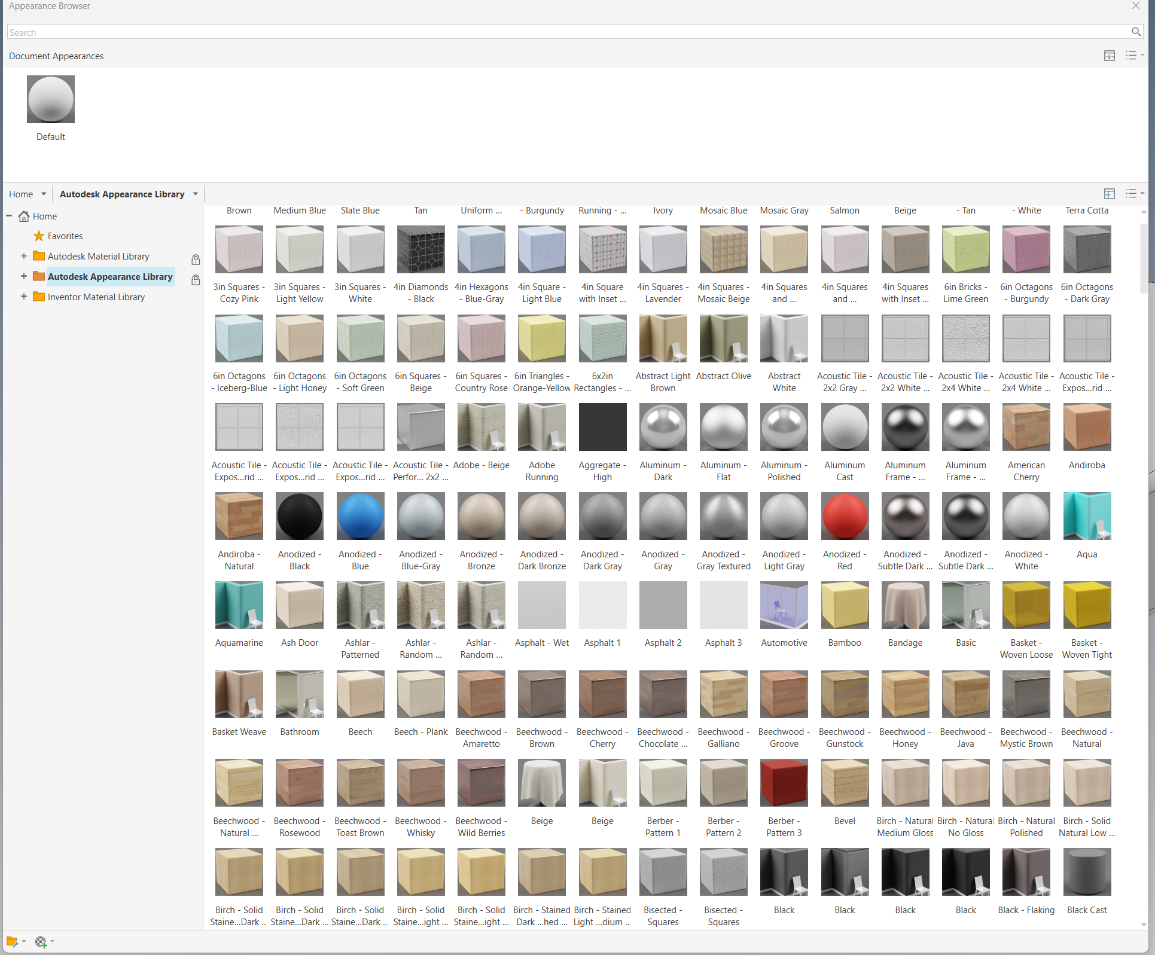
Task: Expand the Inventor Material Library node
Action: tap(23, 296)
